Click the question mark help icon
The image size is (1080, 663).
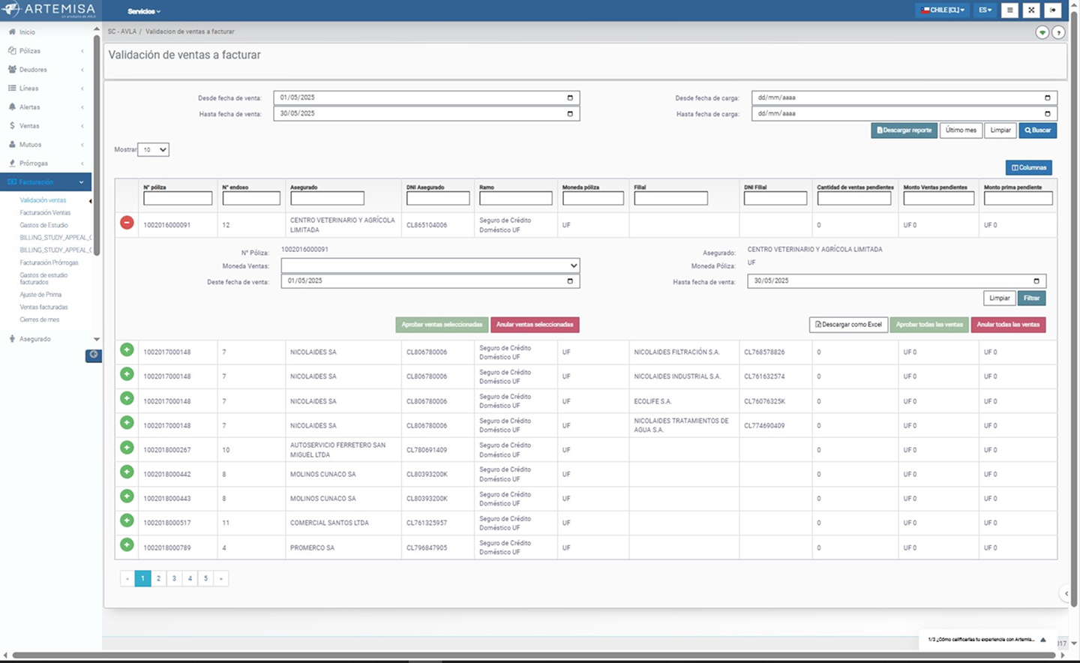(1058, 32)
